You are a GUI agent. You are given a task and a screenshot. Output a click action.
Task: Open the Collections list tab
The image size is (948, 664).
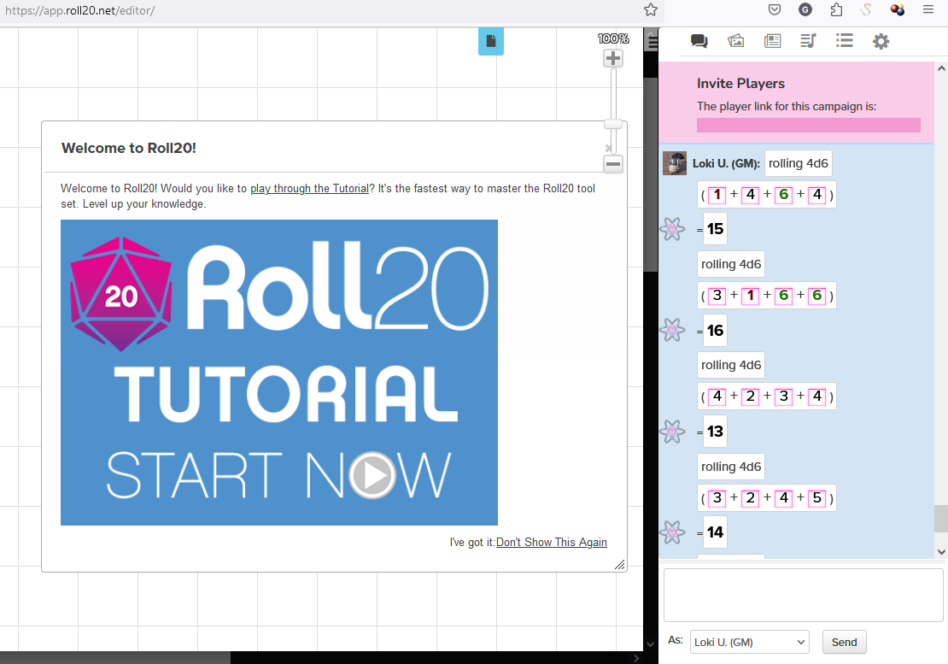[x=845, y=41]
